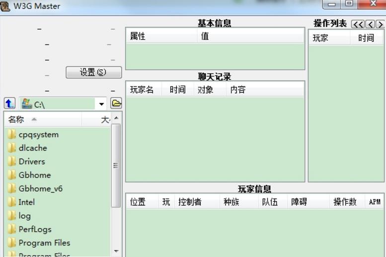Select the Intel folder
Screen dimensions: 386x257
click(27, 202)
